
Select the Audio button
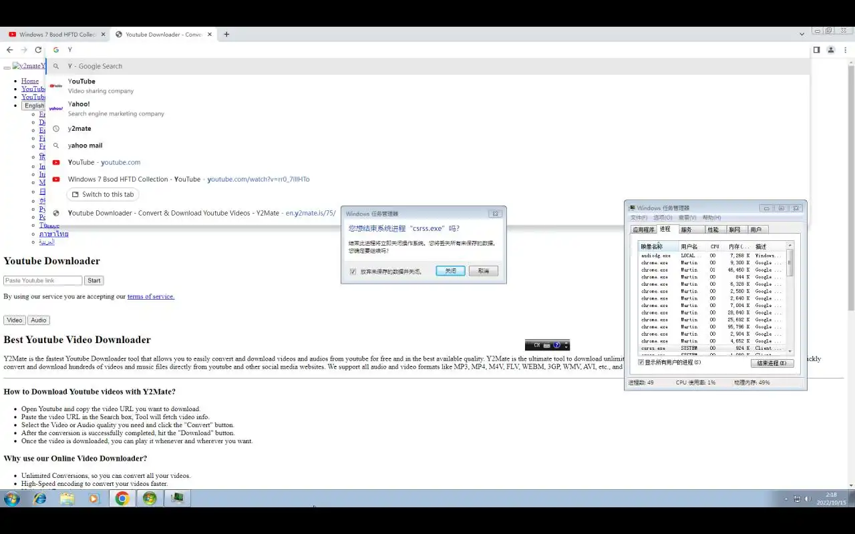39,320
